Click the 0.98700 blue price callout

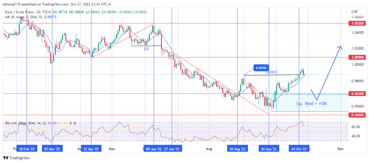tap(261, 68)
